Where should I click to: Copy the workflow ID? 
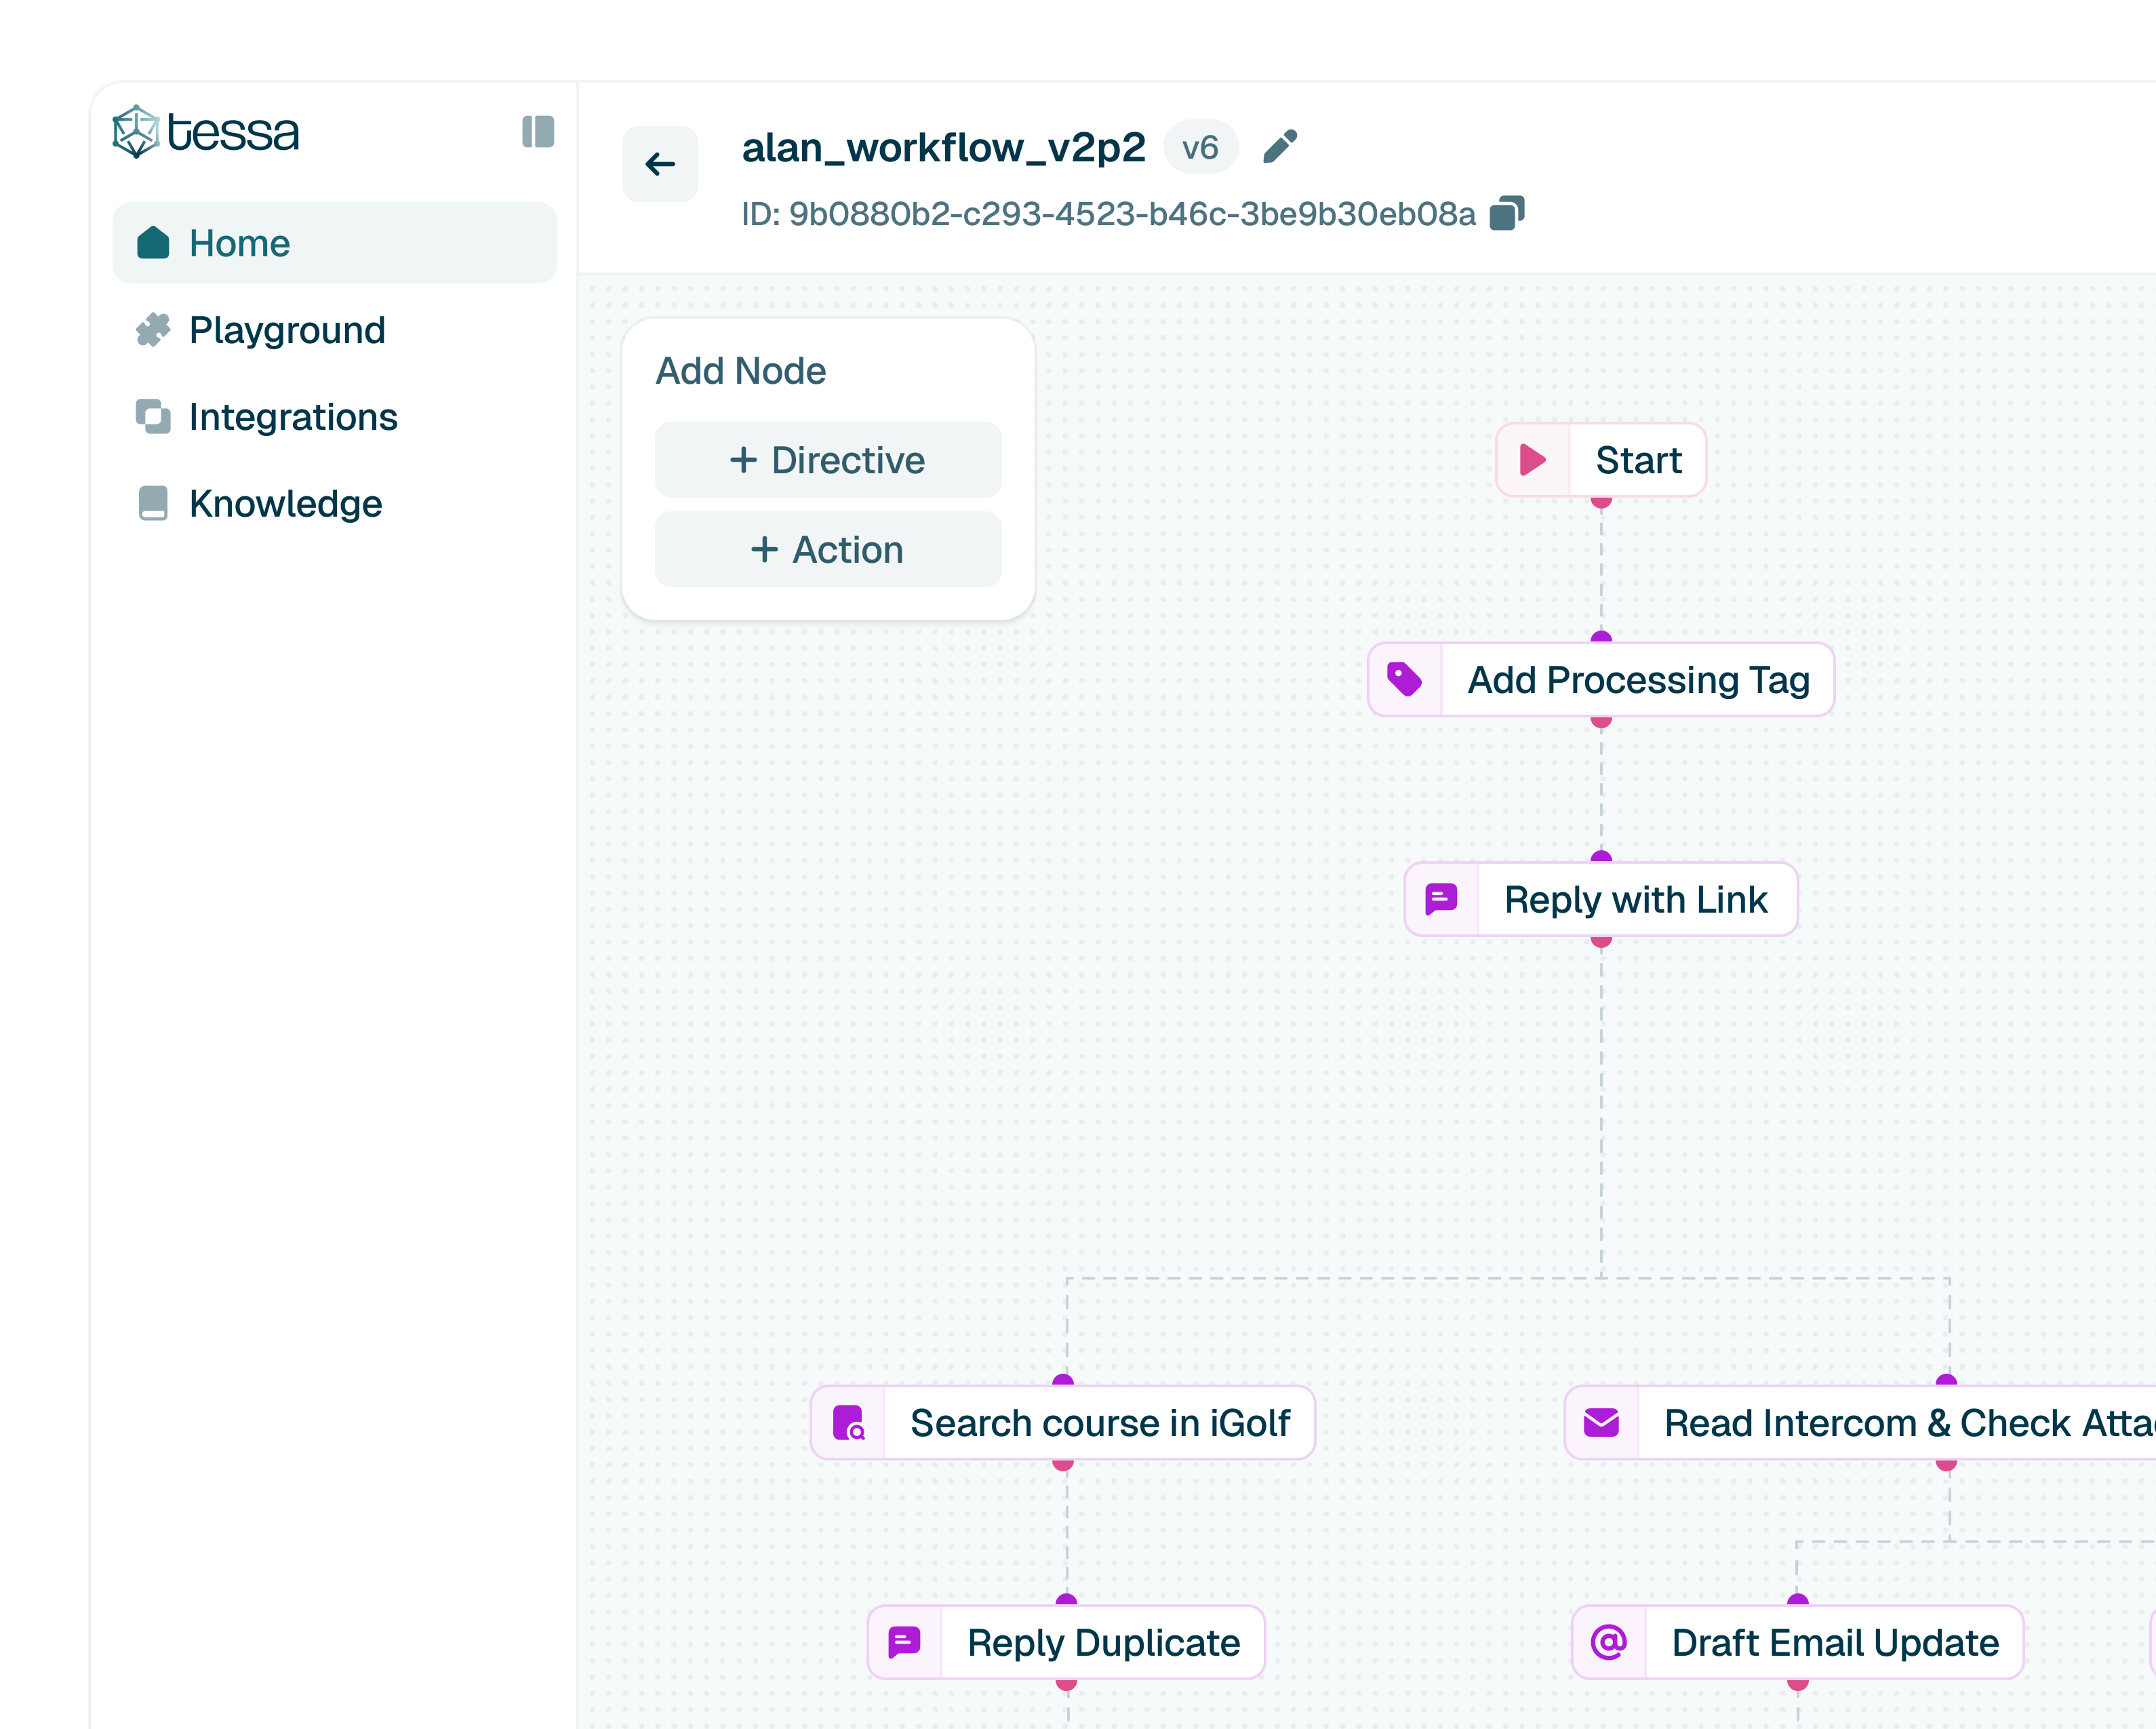click(1506, 213)
